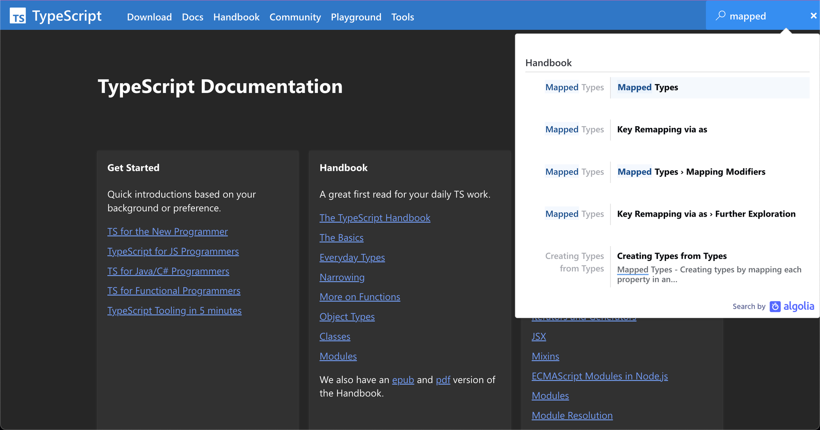The image size is (820, 430).
Task: Open the Tools menu item
Action: point(402,17)
